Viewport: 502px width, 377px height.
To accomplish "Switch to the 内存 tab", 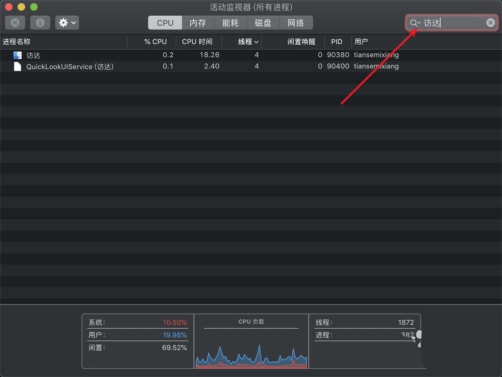I will [198, 22].
